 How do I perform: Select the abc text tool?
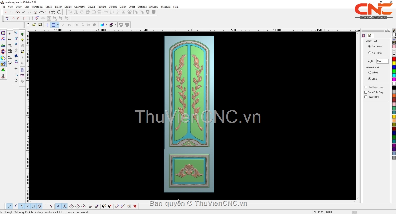[3, 45]
